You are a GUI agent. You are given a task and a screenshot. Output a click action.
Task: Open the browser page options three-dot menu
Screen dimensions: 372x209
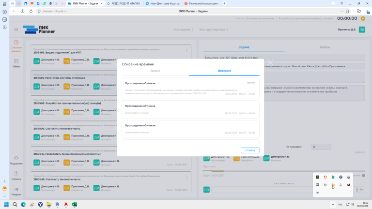coord(341,11)
